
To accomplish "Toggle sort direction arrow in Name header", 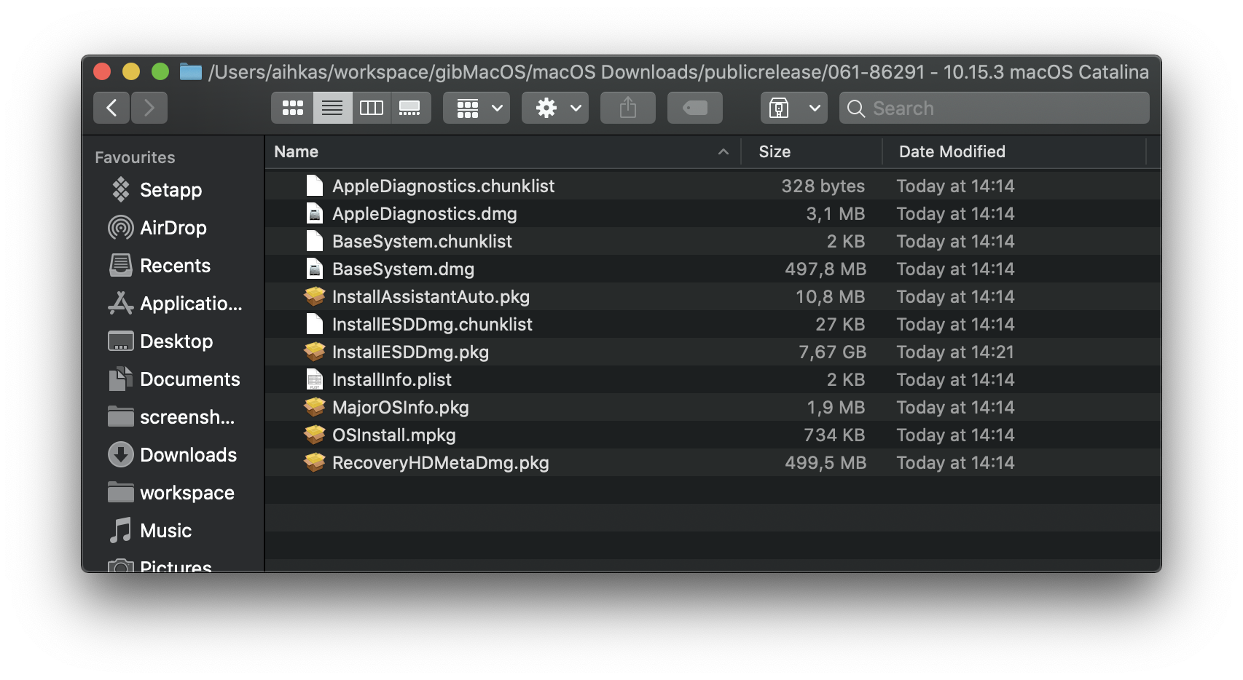I will point(724,151).
